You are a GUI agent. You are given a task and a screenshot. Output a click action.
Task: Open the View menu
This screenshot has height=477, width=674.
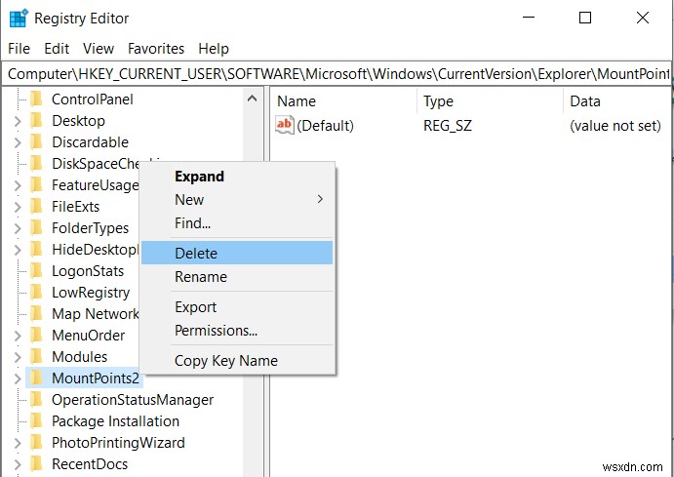(99, 49)
